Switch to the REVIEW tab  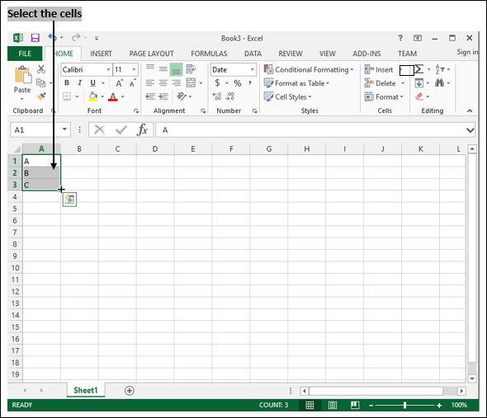click(x=291, y=54)
